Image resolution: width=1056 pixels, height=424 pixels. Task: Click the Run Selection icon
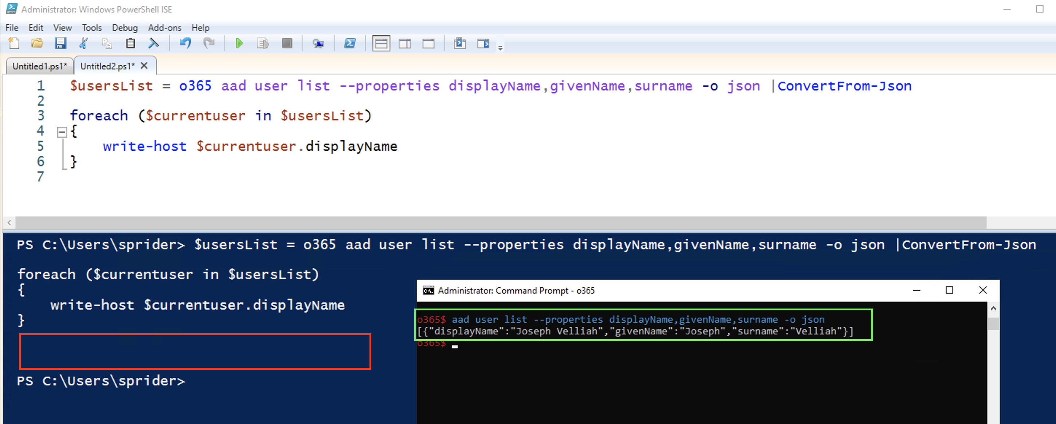coord(263,43)
